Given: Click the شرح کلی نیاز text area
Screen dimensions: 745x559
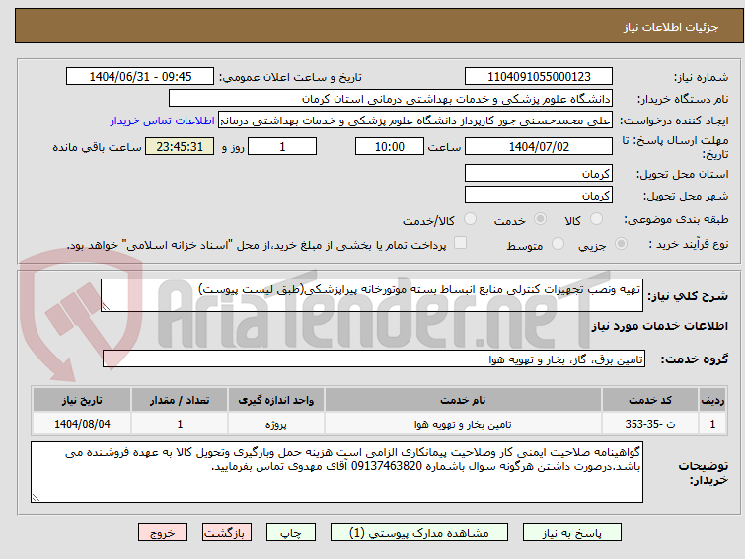Looking at the screenshot, I should pyautogui.click(x=372, y=295).
